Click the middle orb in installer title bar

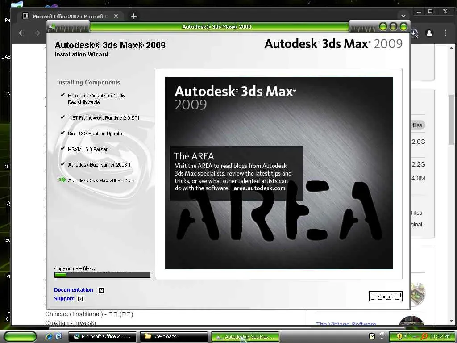(393, 27)
